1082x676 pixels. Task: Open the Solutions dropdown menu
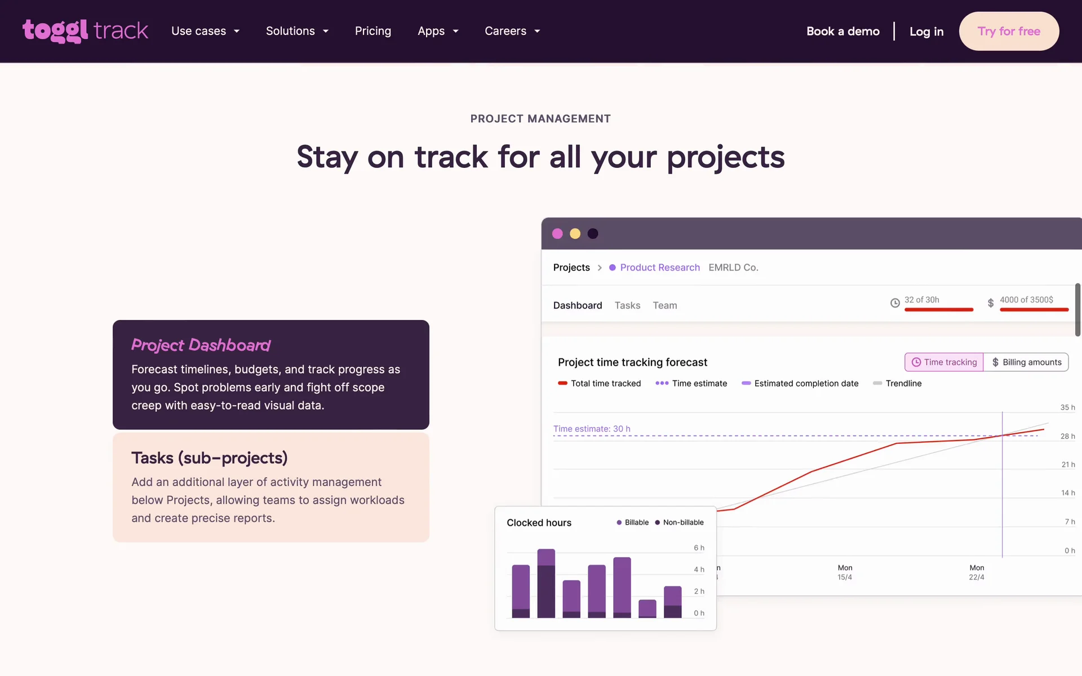(297, 31)
